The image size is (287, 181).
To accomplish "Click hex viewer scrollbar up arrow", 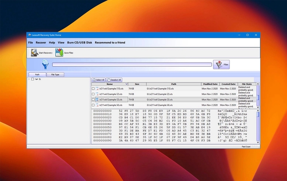I will 258,111.
